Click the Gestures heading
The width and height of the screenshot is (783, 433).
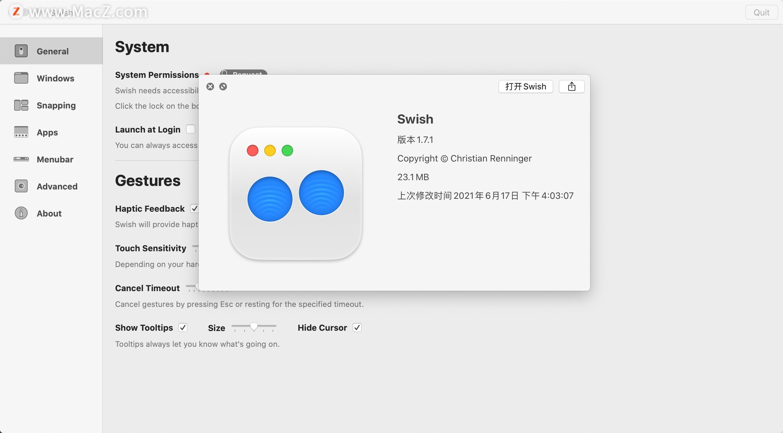pyautogui.click(x=148, y=181)
